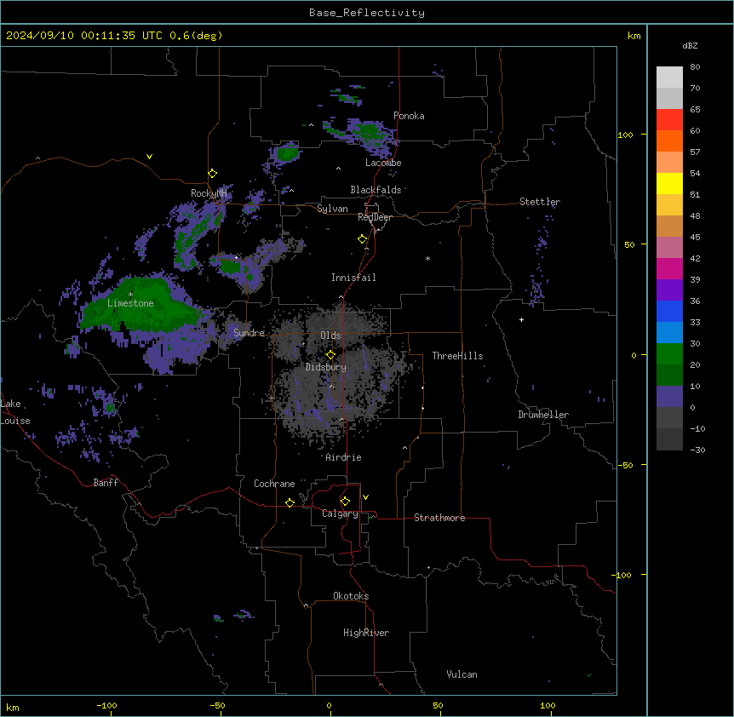Click the Vulcan town label
Screen dimensions: 734x717
[x=462, y=674]
